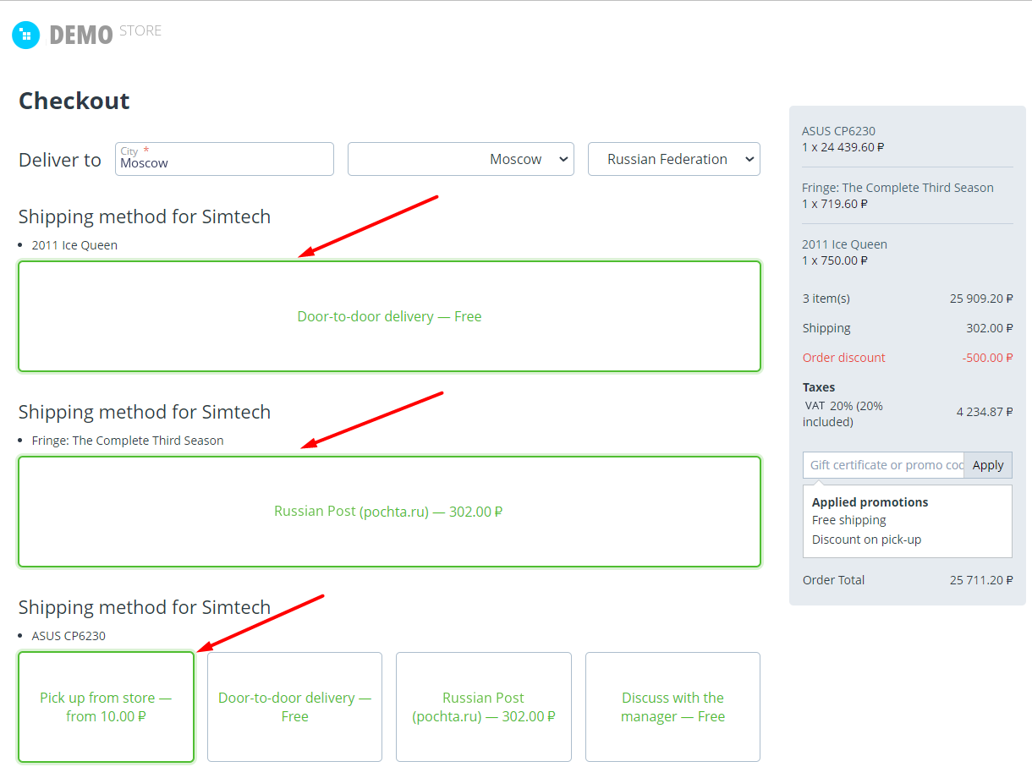Click ASUS CP6230 in order summary

[838, 131]
